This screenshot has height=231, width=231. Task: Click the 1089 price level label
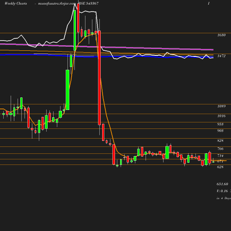click(221, 106)
